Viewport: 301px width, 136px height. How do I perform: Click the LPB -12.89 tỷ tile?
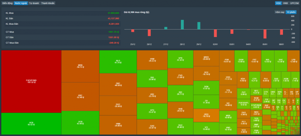[293, 61]
